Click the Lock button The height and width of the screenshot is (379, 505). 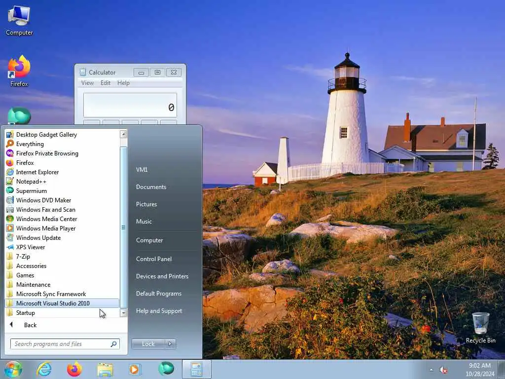148,344
